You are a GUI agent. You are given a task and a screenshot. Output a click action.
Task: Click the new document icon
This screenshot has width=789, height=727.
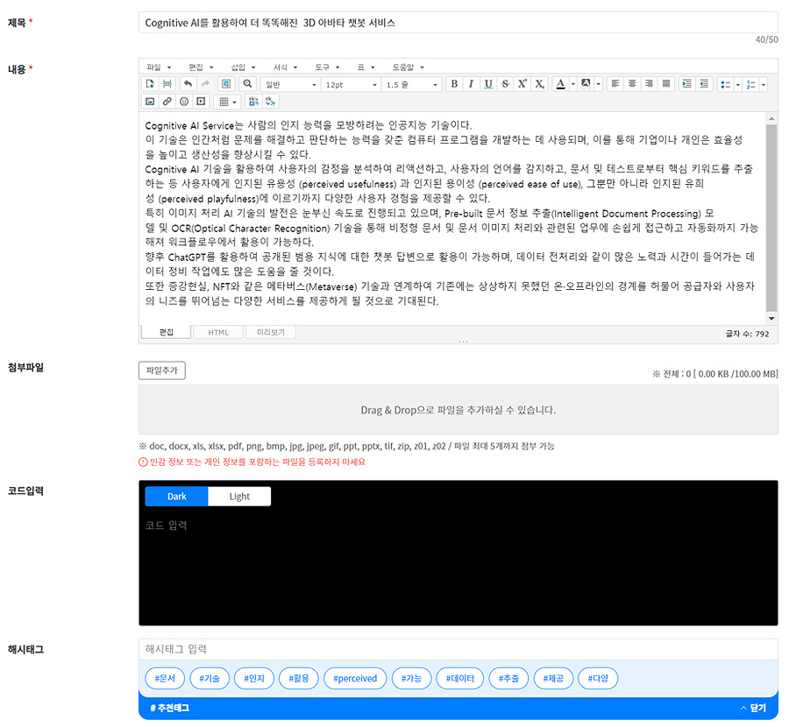tap(150, 84)
